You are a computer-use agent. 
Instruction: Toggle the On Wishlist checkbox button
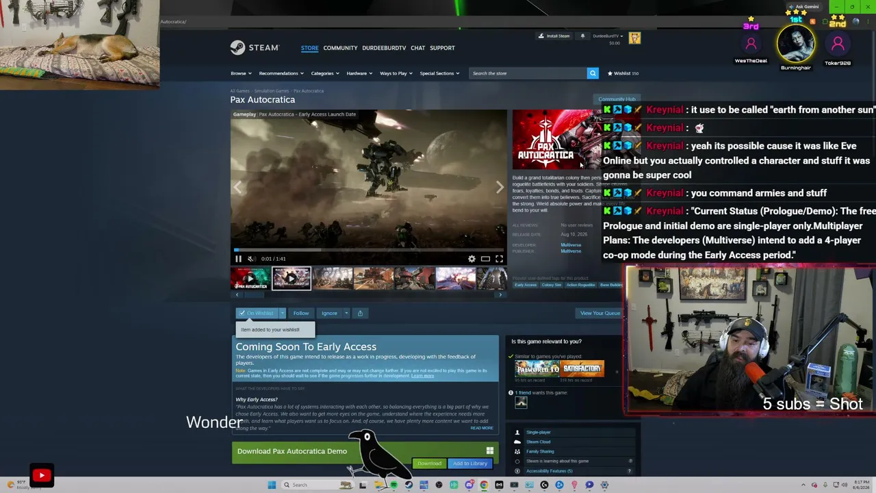click(x=256, y=313)
